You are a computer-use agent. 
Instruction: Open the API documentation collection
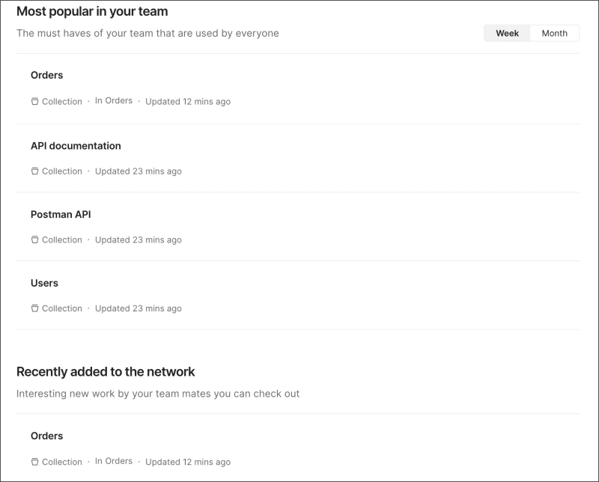click(75, 145)
